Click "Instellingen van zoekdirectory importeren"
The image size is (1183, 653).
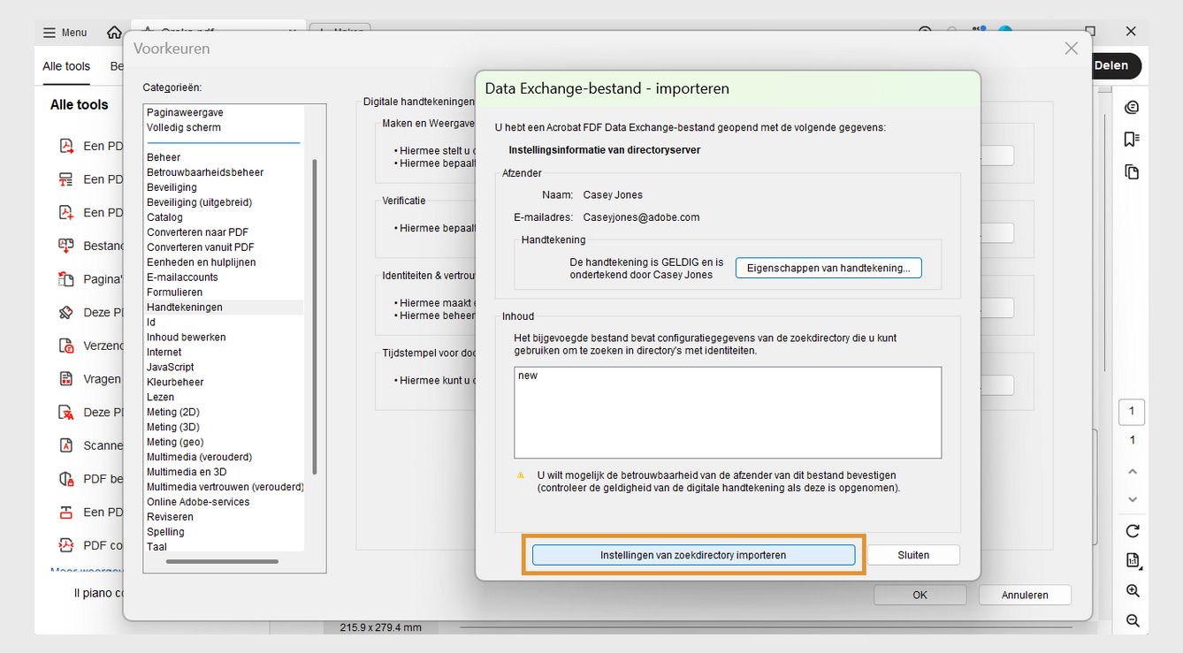tap(693, 554)
